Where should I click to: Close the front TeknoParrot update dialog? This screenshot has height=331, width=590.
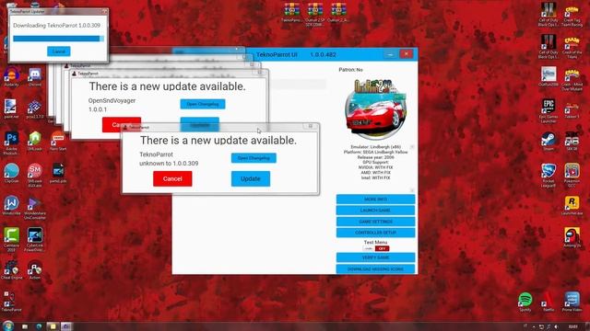click(311, 127)
